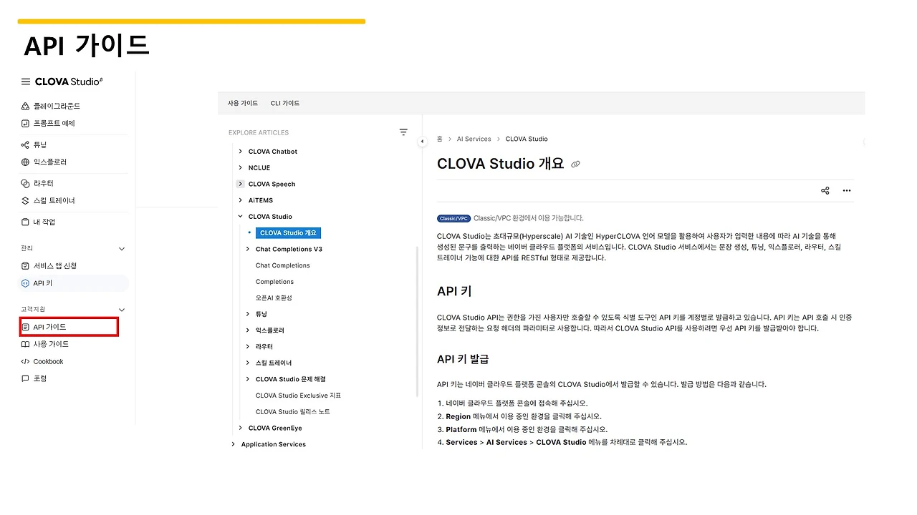Screen dimensions: 917x515
Task: Collapse the 고객지원 section chevron
Action: tap(122, 309)
